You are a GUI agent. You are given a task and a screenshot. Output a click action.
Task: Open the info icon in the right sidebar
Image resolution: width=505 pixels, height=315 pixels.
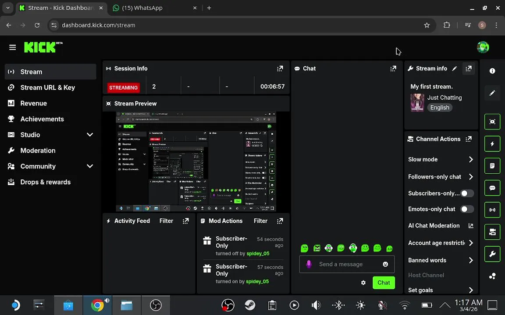coord(492,71)
